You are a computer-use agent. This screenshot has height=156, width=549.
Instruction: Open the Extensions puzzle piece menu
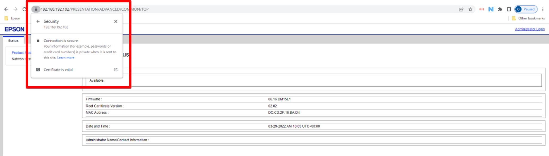coord(500,9)
